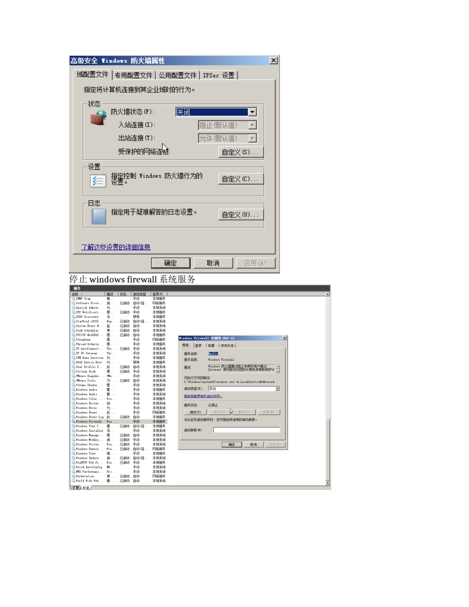Click the Windows Installer service gear icon
Image resolution: width=469 pixels, height=607 pixels.
tap(73, 430)
